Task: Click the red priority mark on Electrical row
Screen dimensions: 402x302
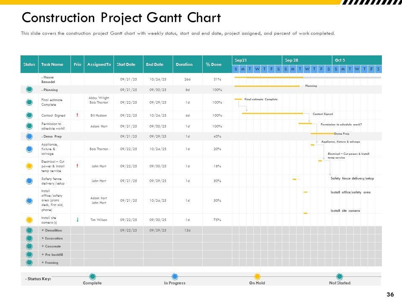Action: [77, 166]
